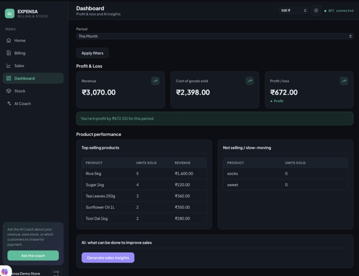This screenshot has height=276, width=359.
Task: Click UNITS SOLD header in top selling table
Action: pyautogui.click(x=146, y=163)
